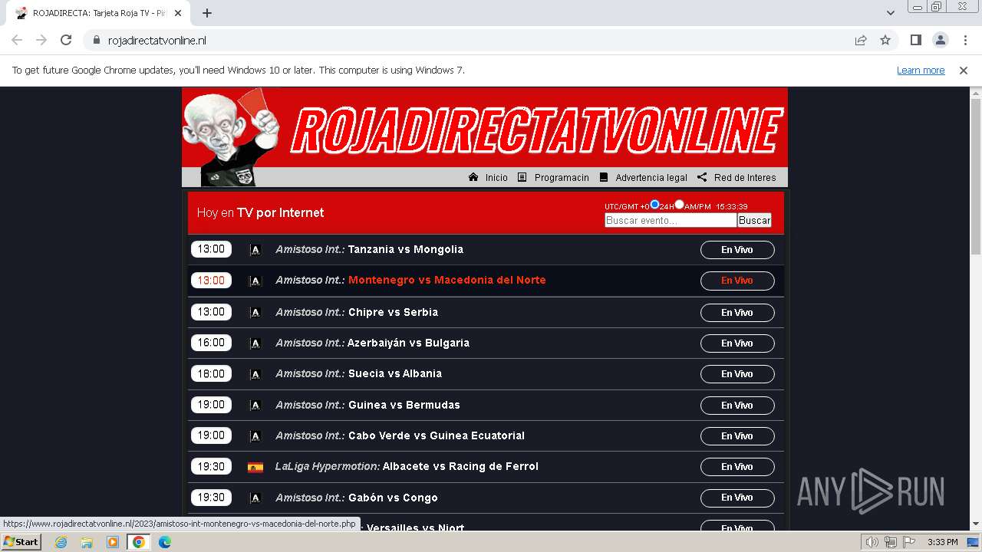Switch to Chrome in the taskbar
Image resolution: width=982 pixels, height=552 pixels.
[x=139, y=542]
